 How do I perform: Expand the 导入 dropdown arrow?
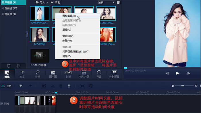47,2
